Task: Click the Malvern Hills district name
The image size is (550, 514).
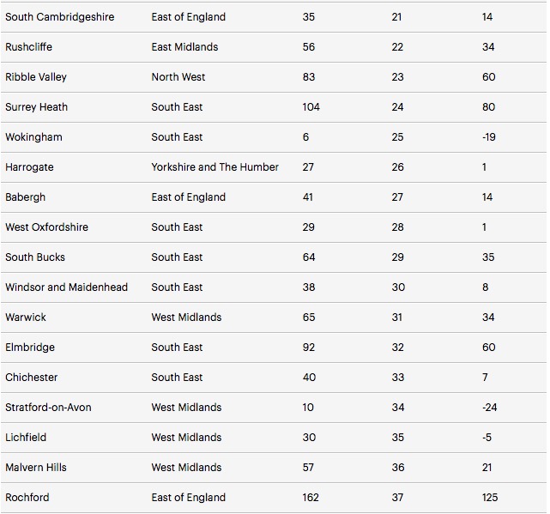Action: click(x=36, y=468)
